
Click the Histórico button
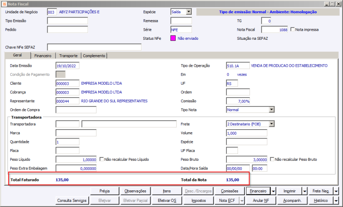click(321, 201)
